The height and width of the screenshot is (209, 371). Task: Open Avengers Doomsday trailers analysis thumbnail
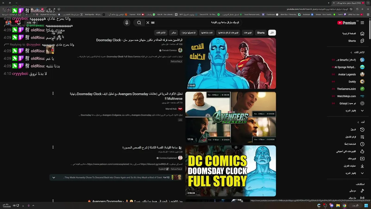pyautogui.click(x=231, y=117)
